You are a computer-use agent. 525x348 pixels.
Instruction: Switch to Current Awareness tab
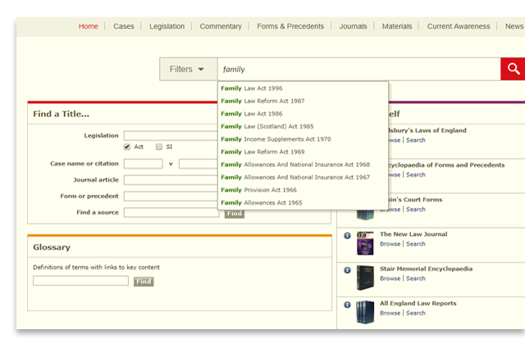(x=459, y=26)
